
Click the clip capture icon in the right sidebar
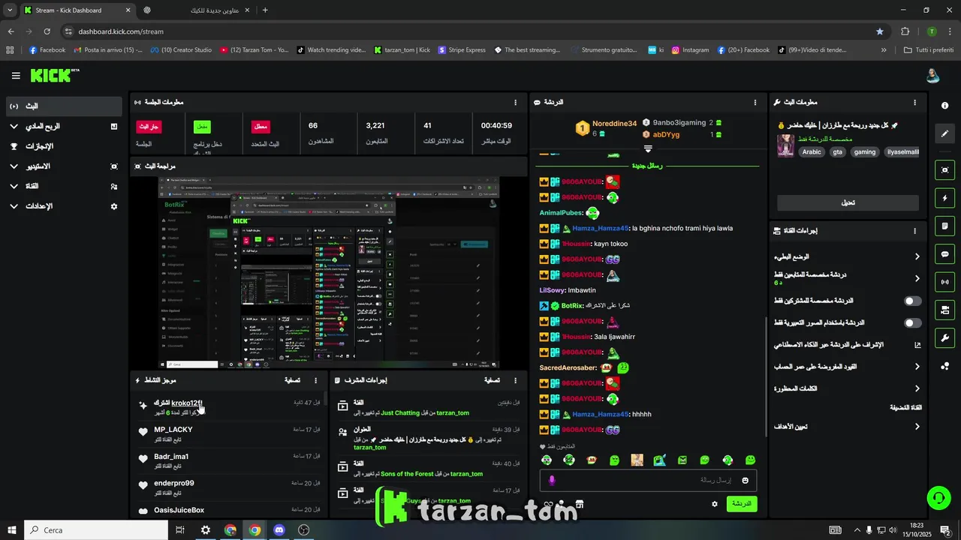click(944, 170)
